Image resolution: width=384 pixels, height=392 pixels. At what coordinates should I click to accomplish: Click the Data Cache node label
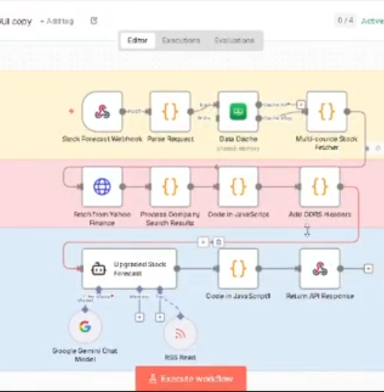pos(238,139)
